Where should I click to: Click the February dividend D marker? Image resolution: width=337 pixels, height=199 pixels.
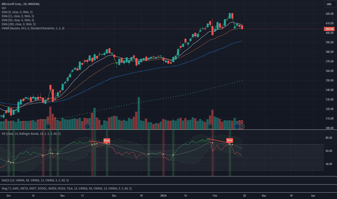pyautogui.click(x=237, y=127)
